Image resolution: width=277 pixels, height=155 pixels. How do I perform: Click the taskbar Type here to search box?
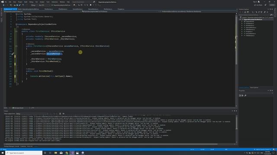[x=24, y=153]
